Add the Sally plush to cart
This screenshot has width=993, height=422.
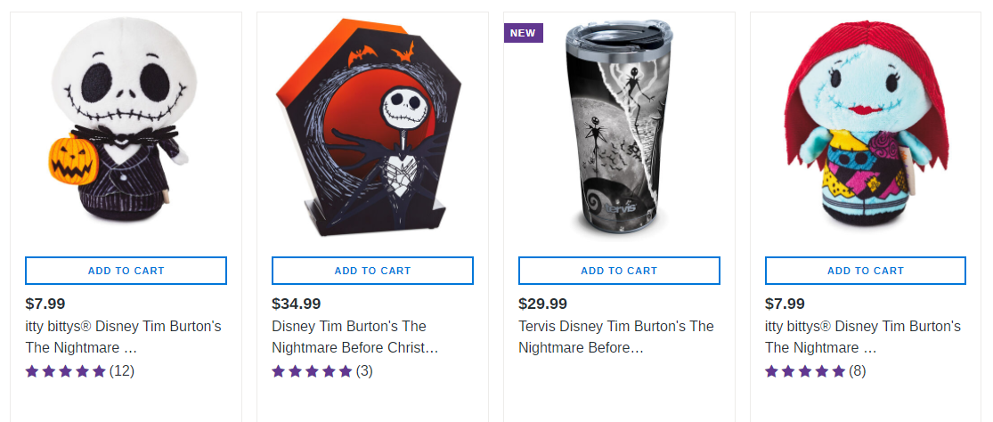click(x=865, y=271)
